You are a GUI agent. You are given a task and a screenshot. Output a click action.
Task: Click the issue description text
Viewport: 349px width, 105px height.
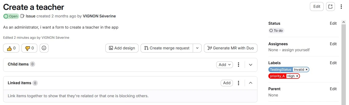coord(61,27)
